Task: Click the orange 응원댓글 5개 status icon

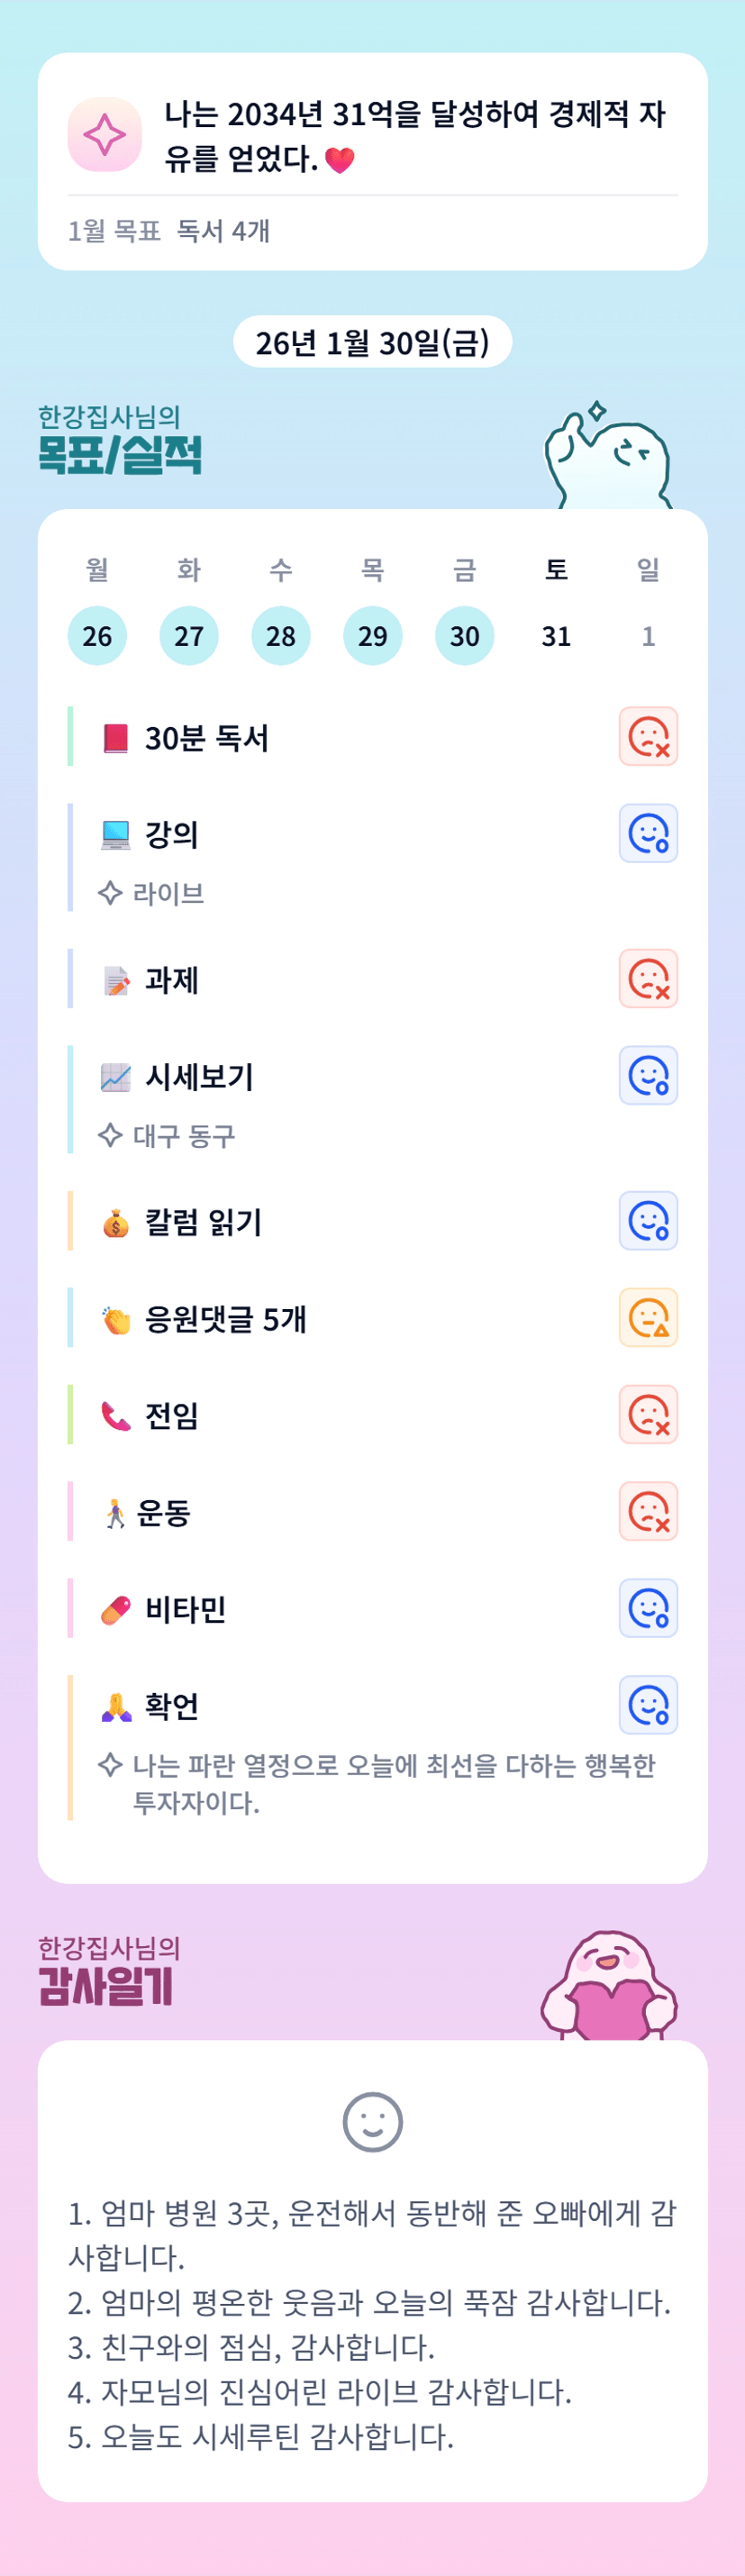Action: point(648,1318)
